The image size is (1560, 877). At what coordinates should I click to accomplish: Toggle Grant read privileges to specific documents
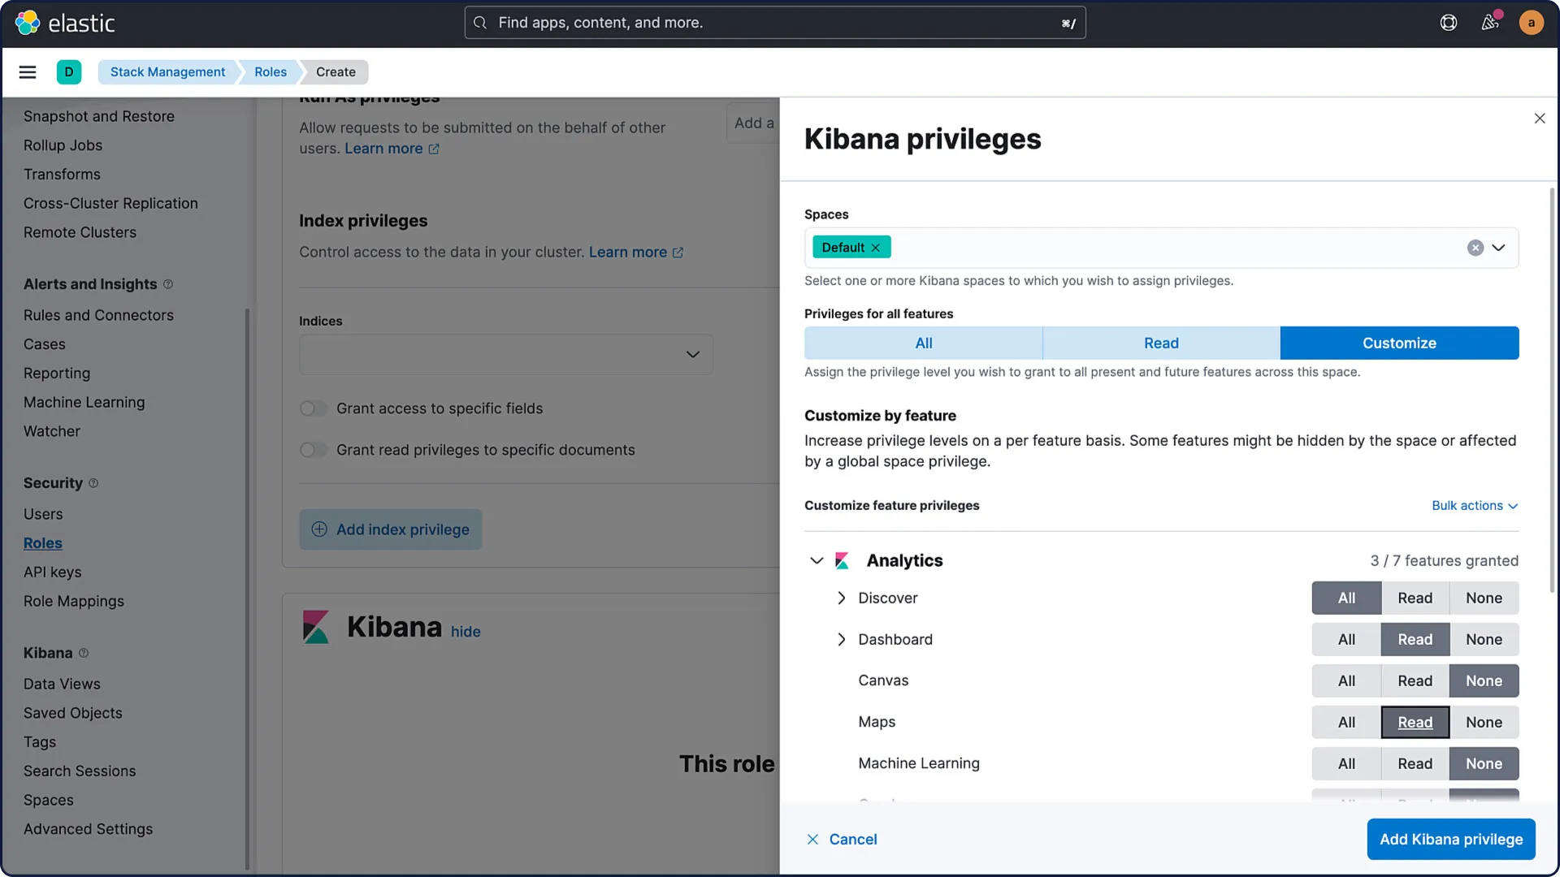314,450
